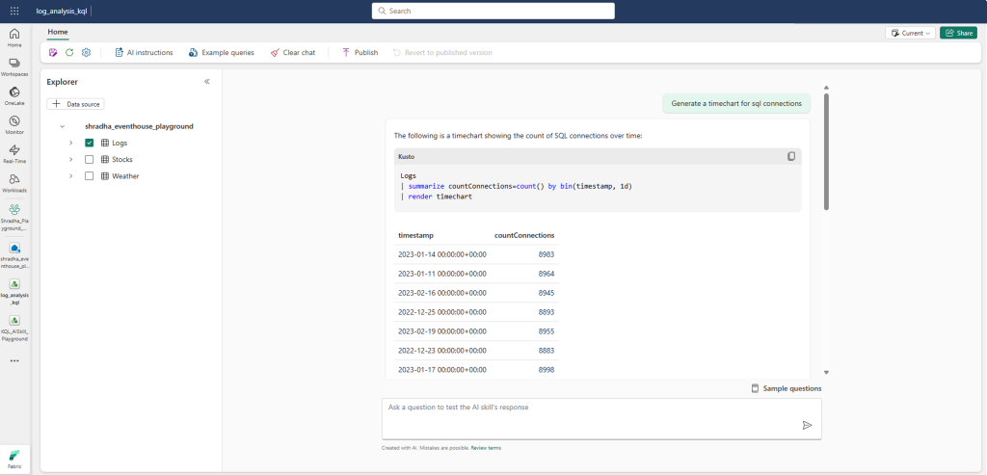
Task: Click the Fabric logo at bottom left
Action: click(x=14, y=458)
